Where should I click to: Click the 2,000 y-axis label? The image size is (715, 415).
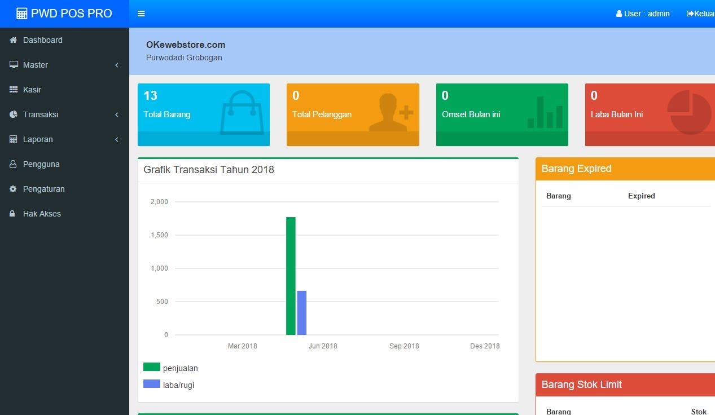[159, 201]
